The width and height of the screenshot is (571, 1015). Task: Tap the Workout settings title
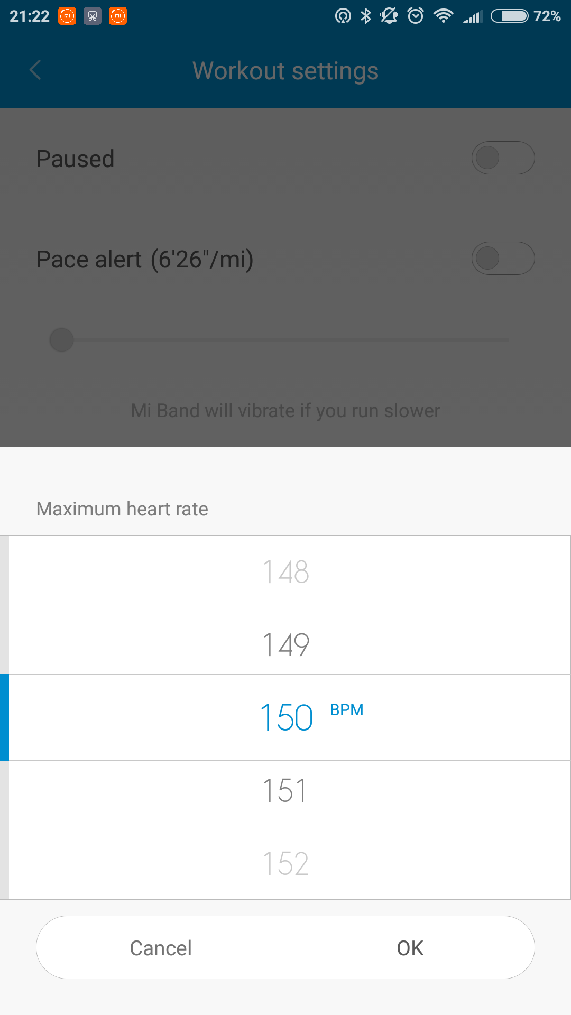[x=285, y=71]
